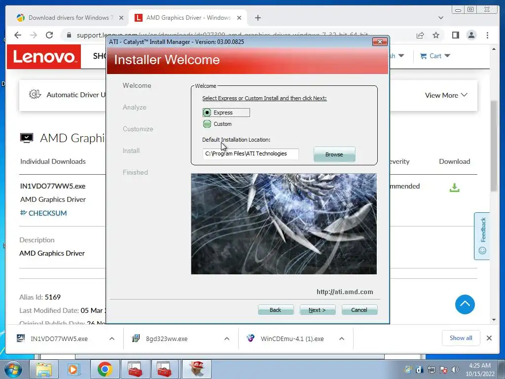
Task: Open Chrome three-dot menu
Action: click(x=487, y=35)
